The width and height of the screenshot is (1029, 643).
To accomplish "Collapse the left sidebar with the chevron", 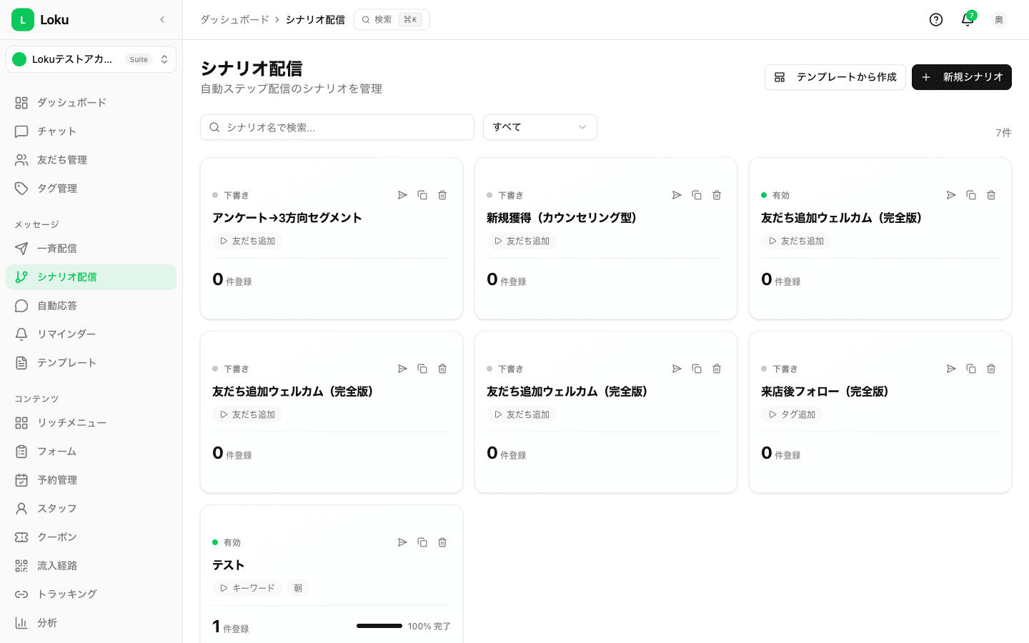I will (162, 20).
